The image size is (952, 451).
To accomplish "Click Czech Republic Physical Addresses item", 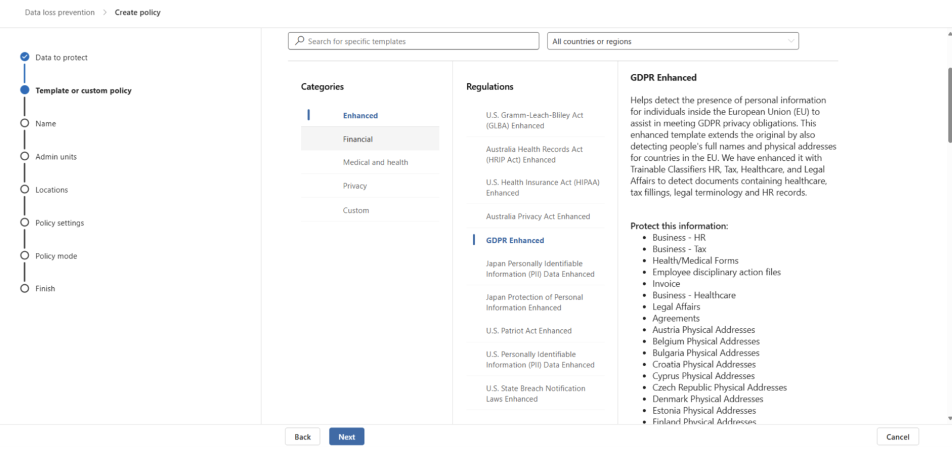I will tap(720, 388).
